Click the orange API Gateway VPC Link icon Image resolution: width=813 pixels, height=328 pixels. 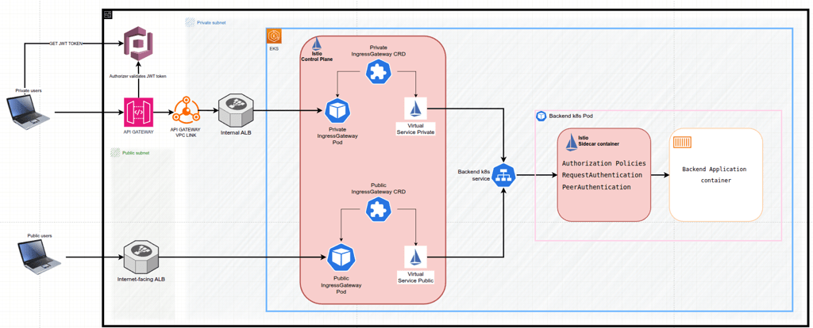pyautogui.click(x=186, y=111)
